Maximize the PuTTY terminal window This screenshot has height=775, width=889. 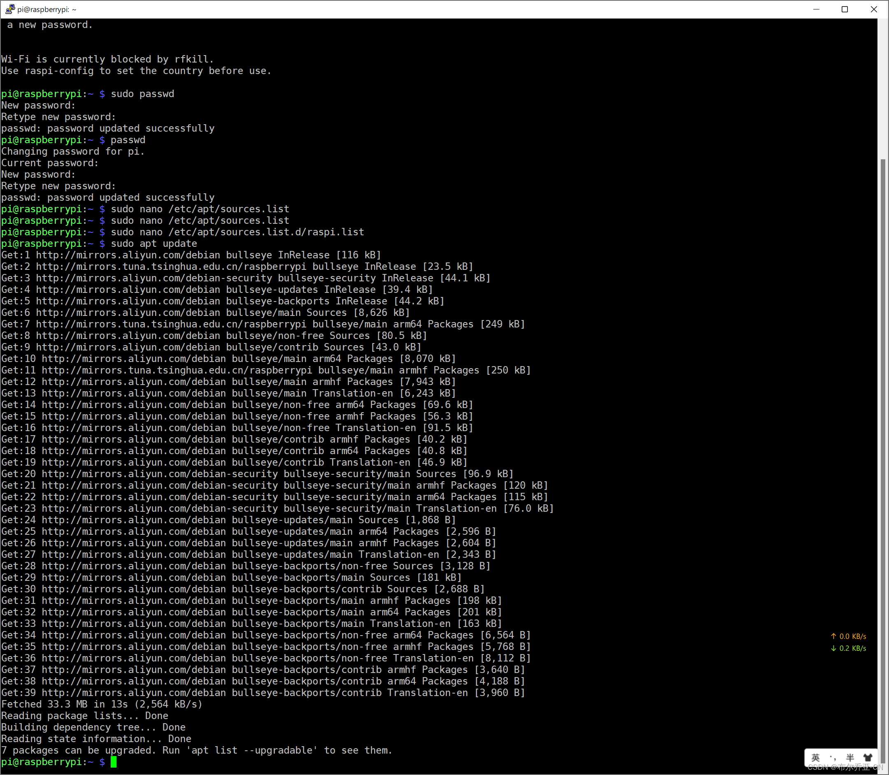click(x=845, y=9)
